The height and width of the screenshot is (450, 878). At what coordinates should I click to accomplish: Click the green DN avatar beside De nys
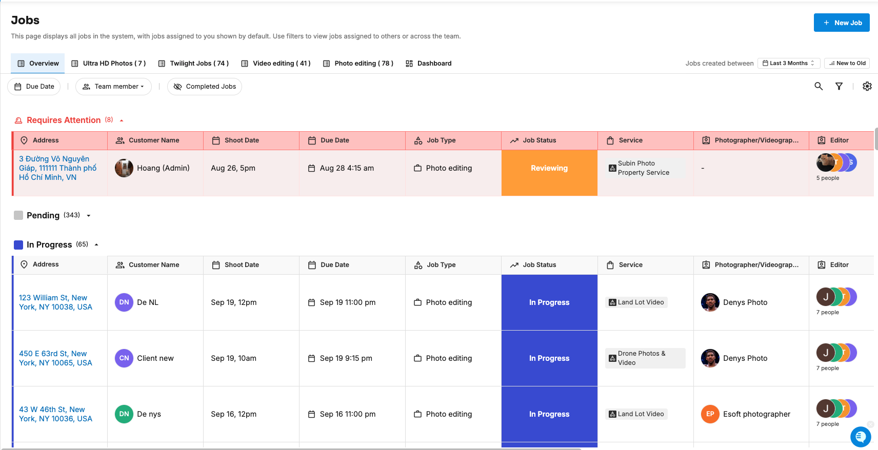(124, 414)
